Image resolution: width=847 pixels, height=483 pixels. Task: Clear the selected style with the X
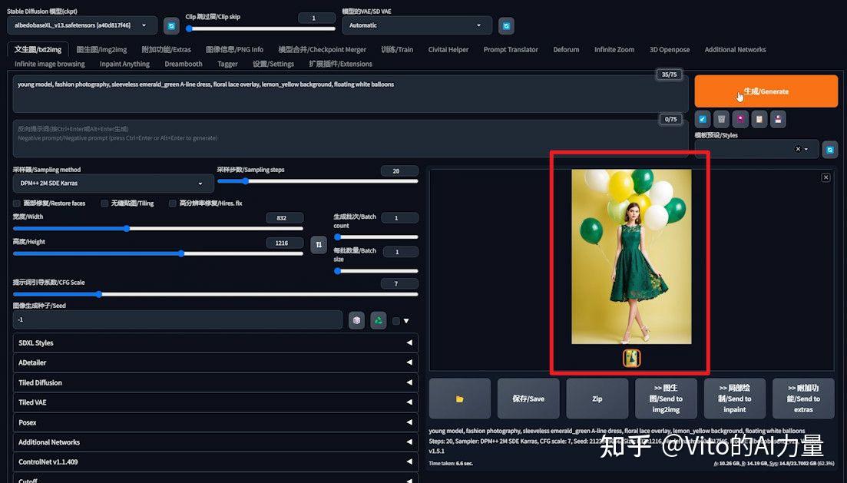pos(798,149)
